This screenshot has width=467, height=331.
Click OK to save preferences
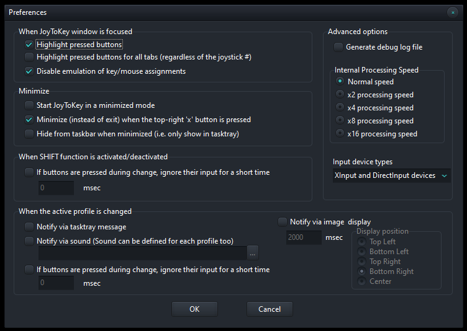pos(194,309)
